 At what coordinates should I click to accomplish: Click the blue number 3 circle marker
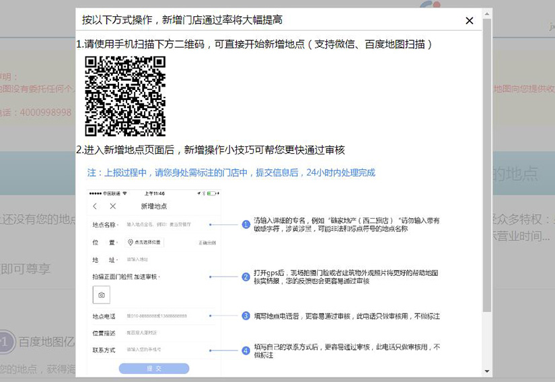246,316
